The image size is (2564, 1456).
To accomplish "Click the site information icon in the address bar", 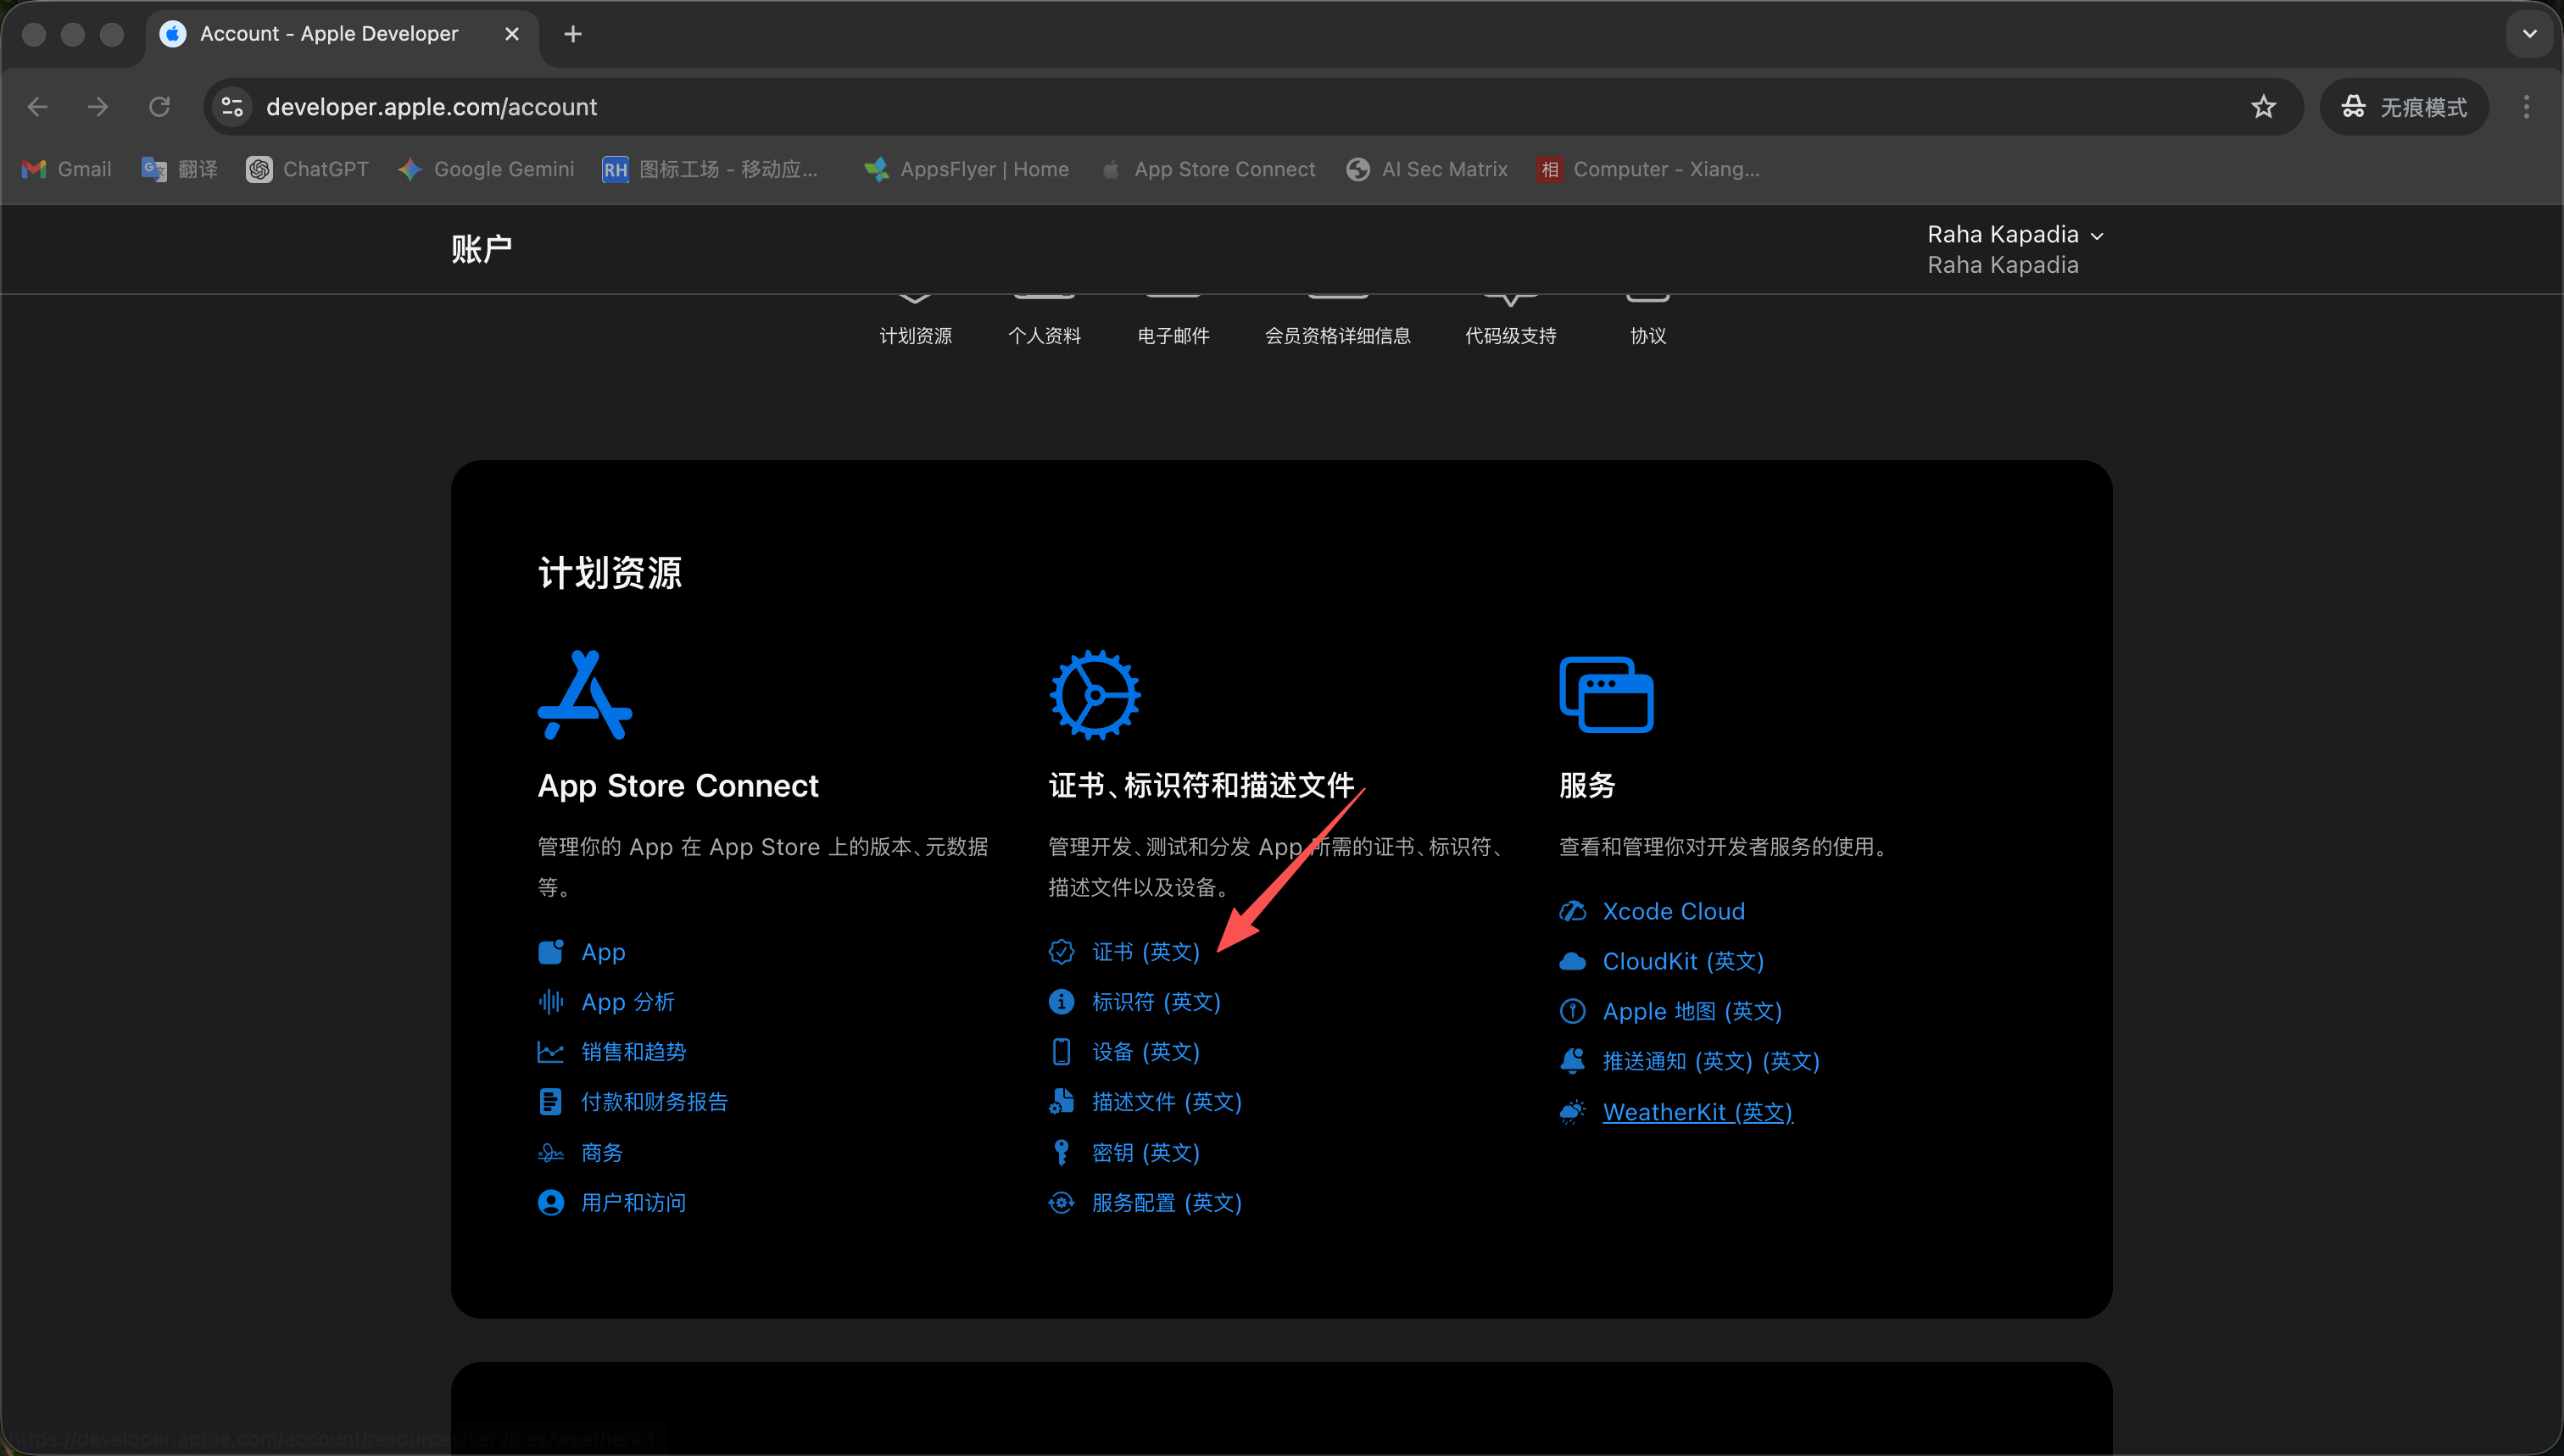I will [x=233, y=107].
